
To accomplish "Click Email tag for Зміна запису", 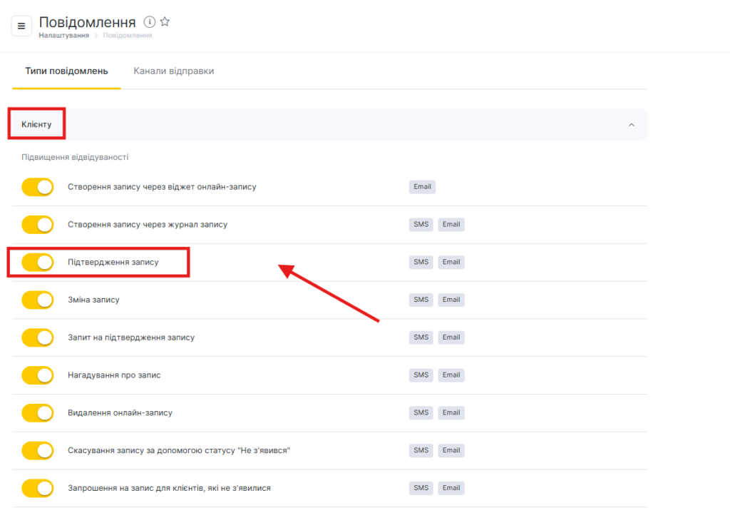I will click(x=451, y=300).
